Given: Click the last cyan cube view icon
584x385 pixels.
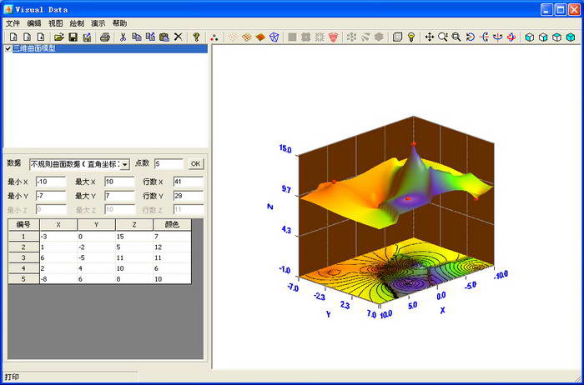Looking at the screenshot, I should [570, 37].
